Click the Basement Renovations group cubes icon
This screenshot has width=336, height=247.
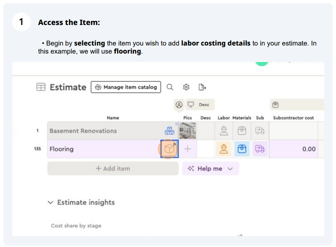point(170,131)
